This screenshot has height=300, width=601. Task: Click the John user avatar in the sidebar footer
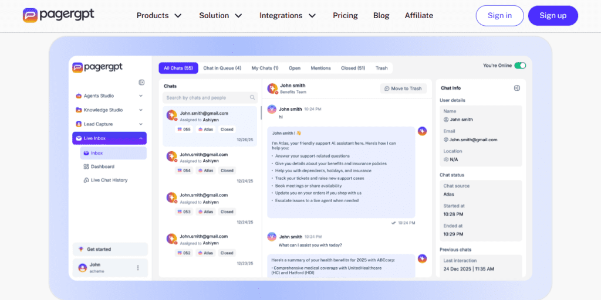(82, 268)
